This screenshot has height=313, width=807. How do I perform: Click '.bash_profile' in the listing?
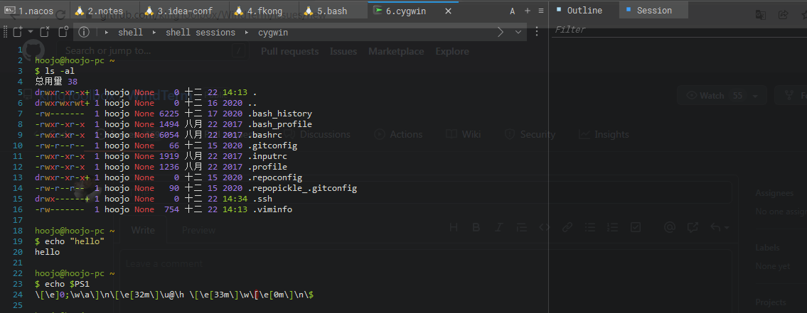coord(279,124)
